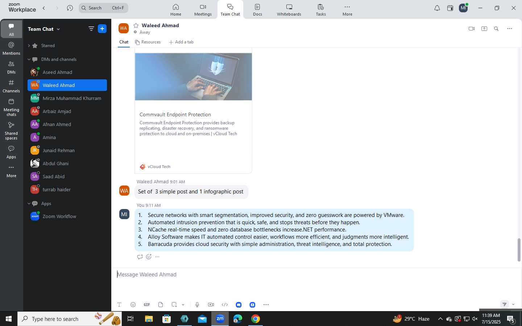522x326 pixels.
Task: Open Channels in the left sidebar
Action: [11, 86]
